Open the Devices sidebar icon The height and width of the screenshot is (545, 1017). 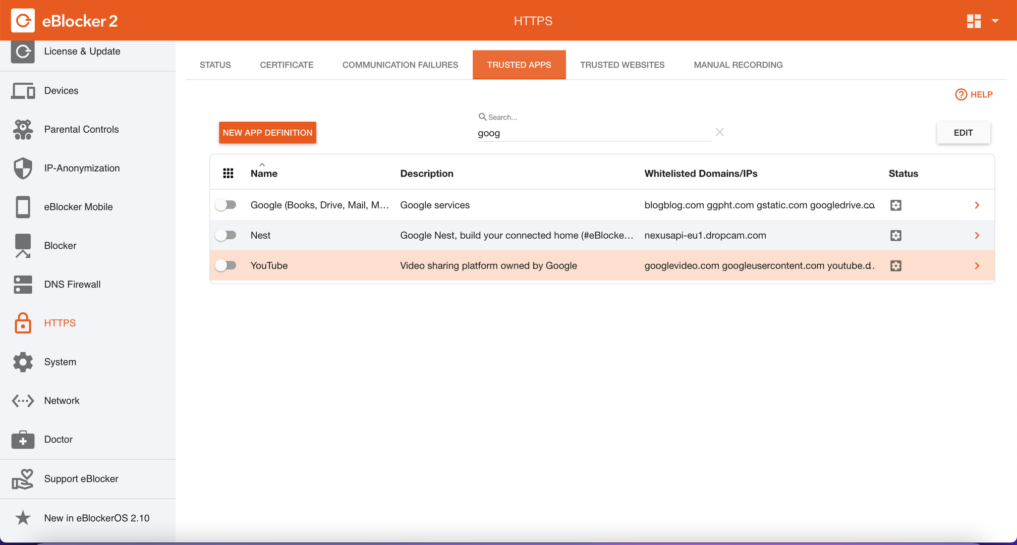(23, 91)
